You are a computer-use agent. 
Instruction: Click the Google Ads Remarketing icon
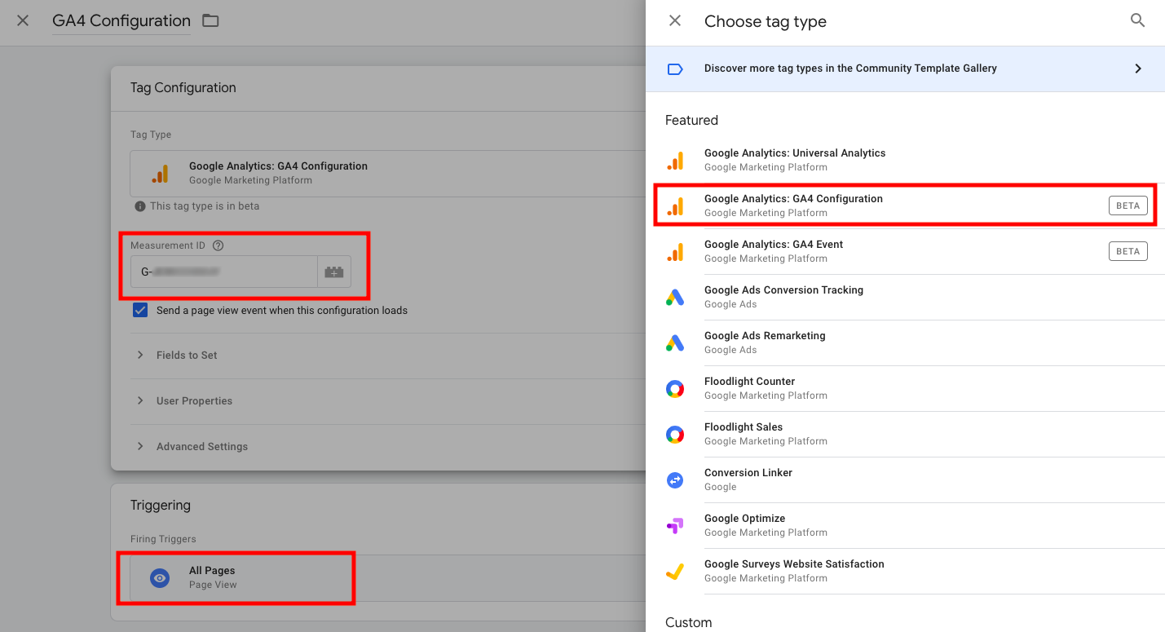pyautogui.click(x=675, y=343)
